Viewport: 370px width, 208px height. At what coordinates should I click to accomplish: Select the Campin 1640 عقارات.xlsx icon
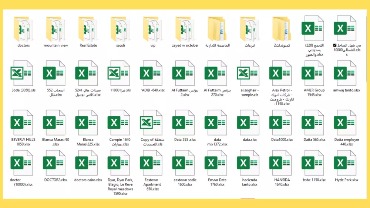[119, 123]
